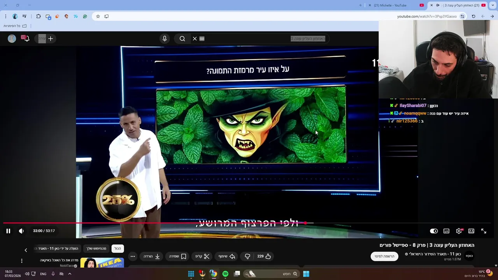Click the YouTube voice search microphone

tap(165, 38)
